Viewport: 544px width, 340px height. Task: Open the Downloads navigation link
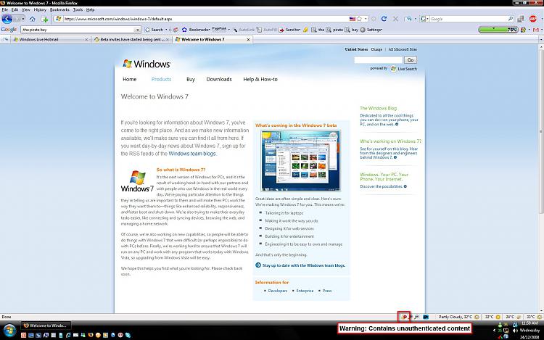pos(219,79)
